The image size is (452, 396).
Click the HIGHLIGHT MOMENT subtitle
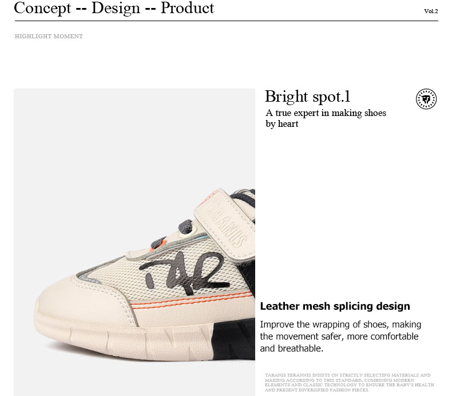(49, 37)
